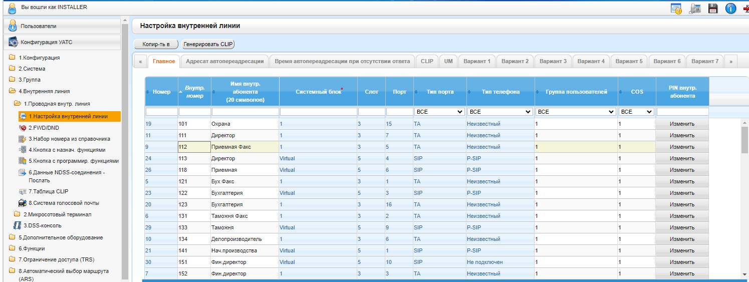Sort table by Номер column header

(x=161, y=92)
